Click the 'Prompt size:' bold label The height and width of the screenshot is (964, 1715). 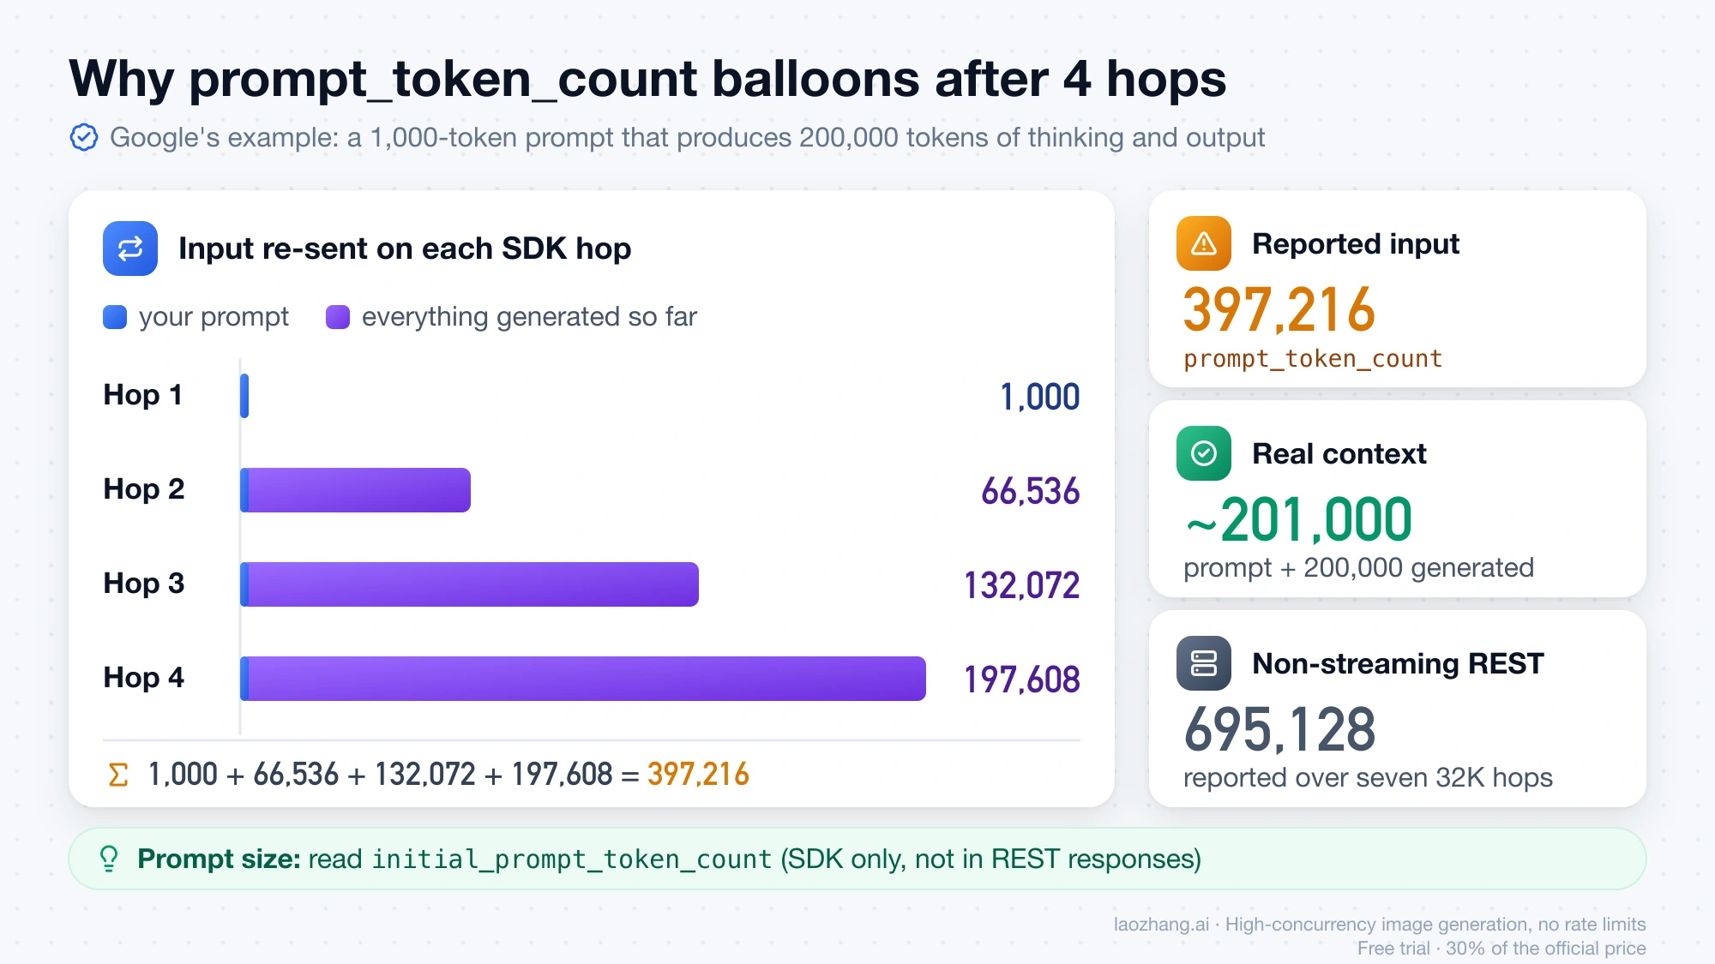(x=219, y=859)
